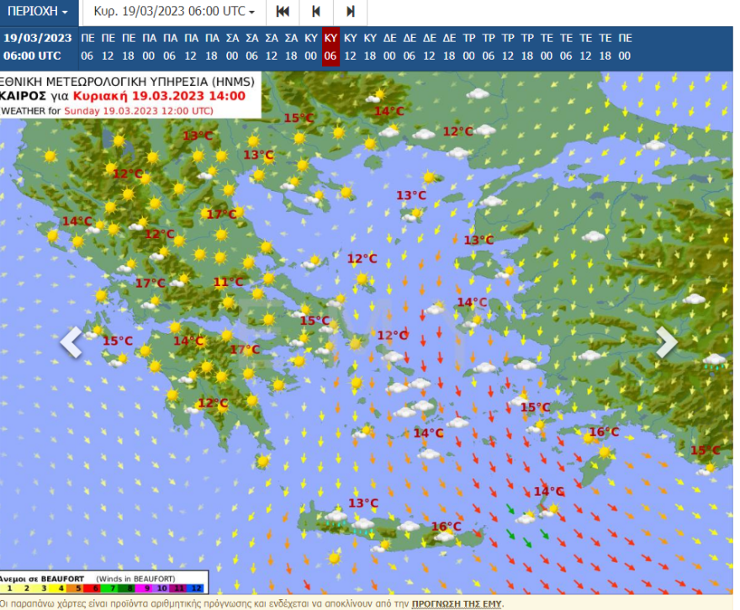Viewport: 740px width, 610px height.
Task: Click the highlighted ΚΥ 06 timeline cell
Action: (x=330, y=46)
